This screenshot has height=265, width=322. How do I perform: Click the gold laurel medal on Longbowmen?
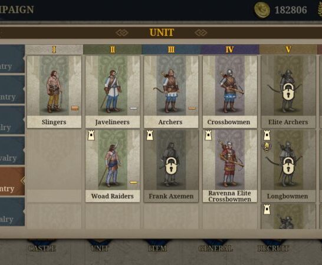click(267, 147)
